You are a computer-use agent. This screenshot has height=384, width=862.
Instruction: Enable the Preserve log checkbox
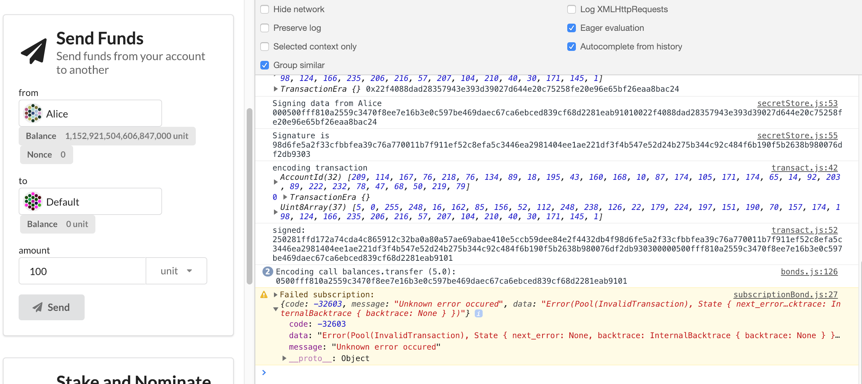pos(265,28)
